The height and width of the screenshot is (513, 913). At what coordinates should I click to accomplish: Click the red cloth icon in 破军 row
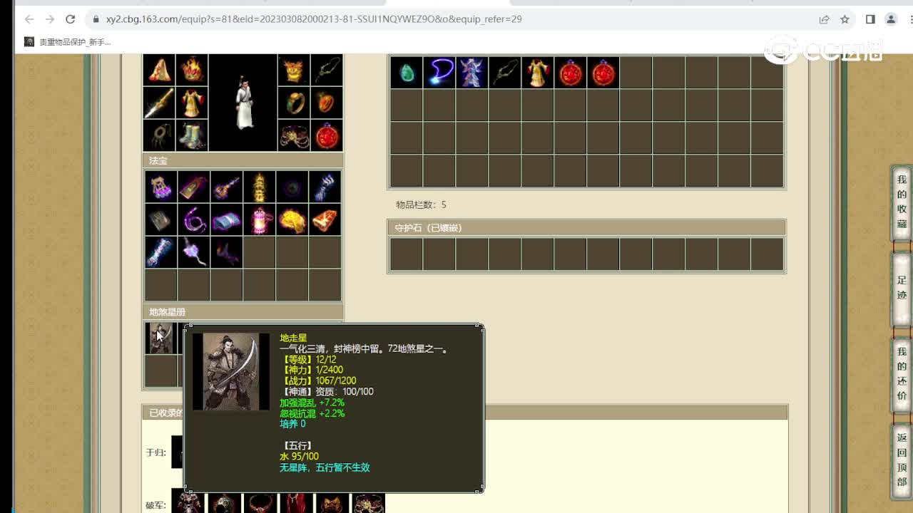pyautogui.click(x=297, y=503)
